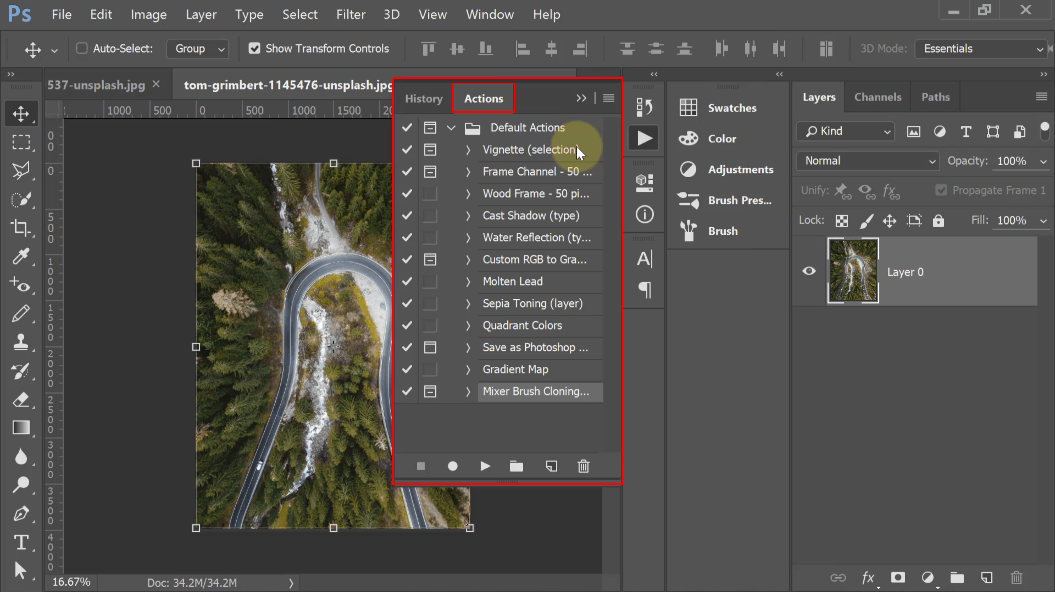Select the Pen tool
The image size is (1055, 592).
[x=21, y=513]
